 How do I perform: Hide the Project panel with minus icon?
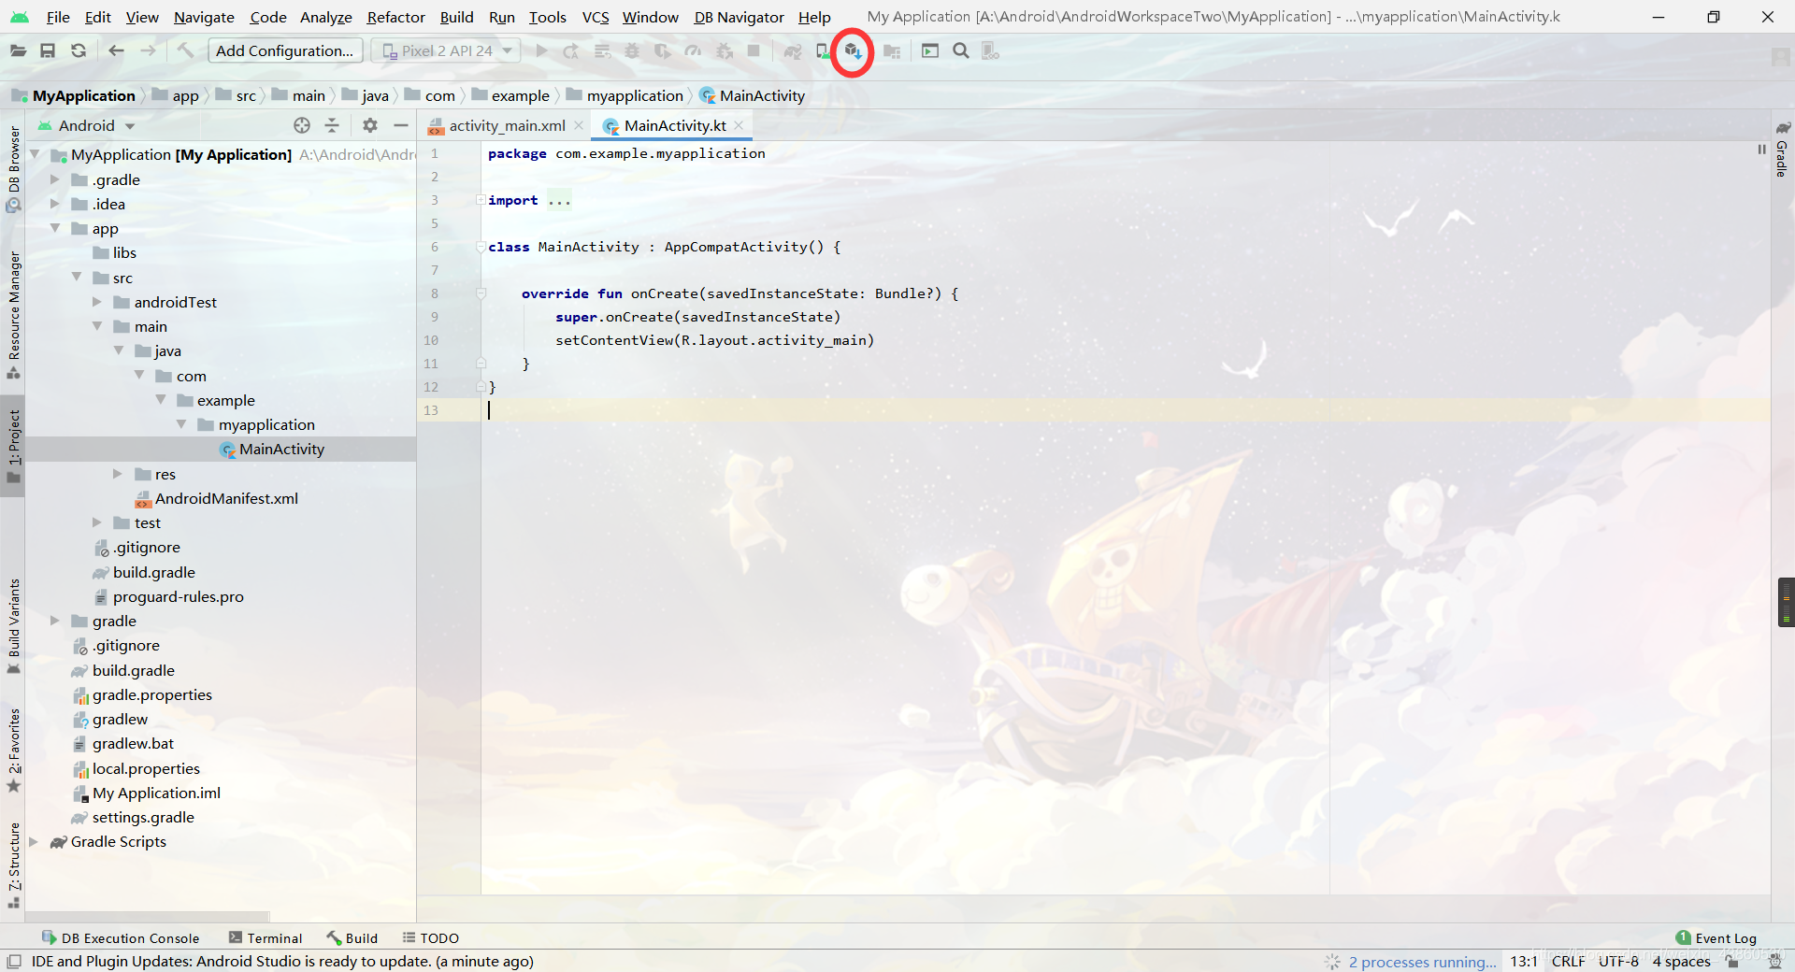[x=401, y=125]
